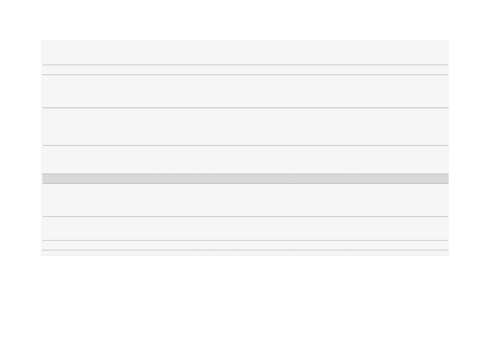
Task: Click the widest first cell of the highlighted gray row
Action: coord(97,179)
